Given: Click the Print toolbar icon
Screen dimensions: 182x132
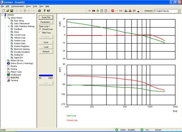Looking at the screenshot, I should (x=40, y=11).
